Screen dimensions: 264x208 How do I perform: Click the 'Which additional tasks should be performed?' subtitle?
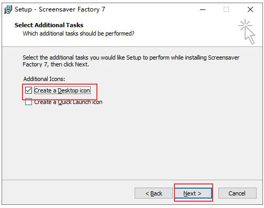click(x=79, y=33)
